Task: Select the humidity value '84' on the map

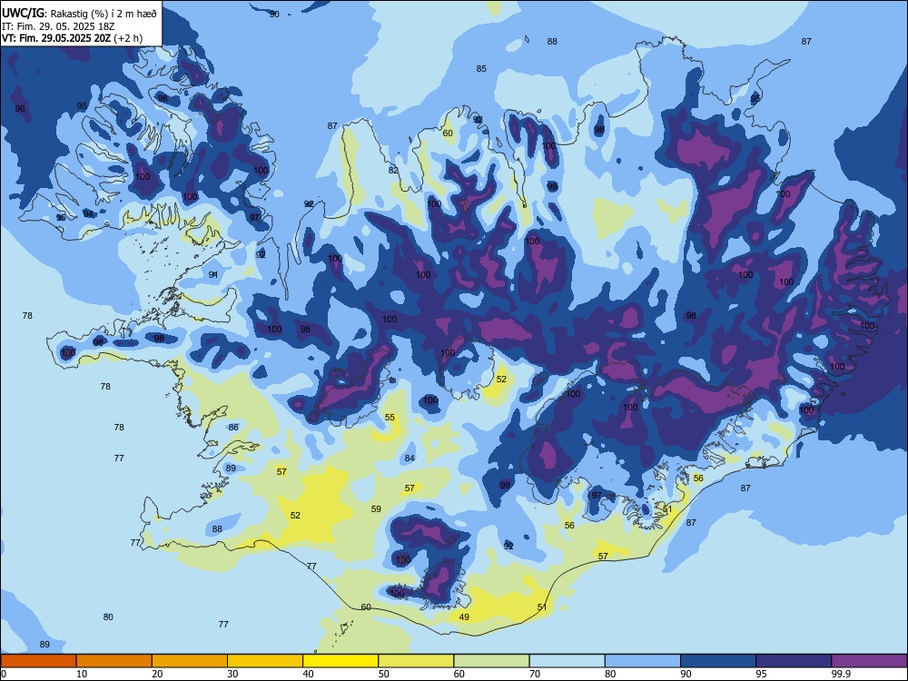Action: [x=410, y=458]
